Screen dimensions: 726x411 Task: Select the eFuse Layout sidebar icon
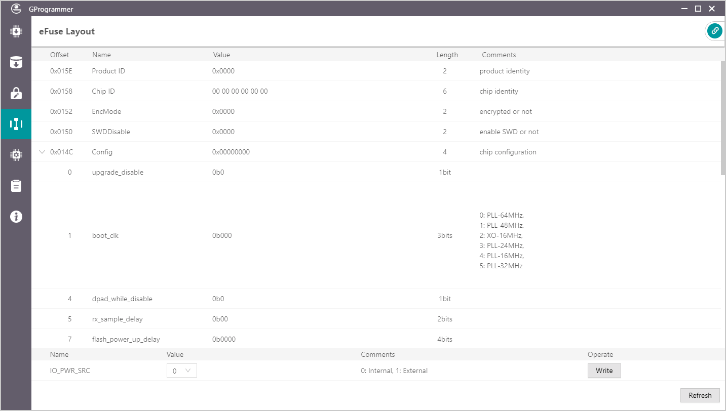16,124
